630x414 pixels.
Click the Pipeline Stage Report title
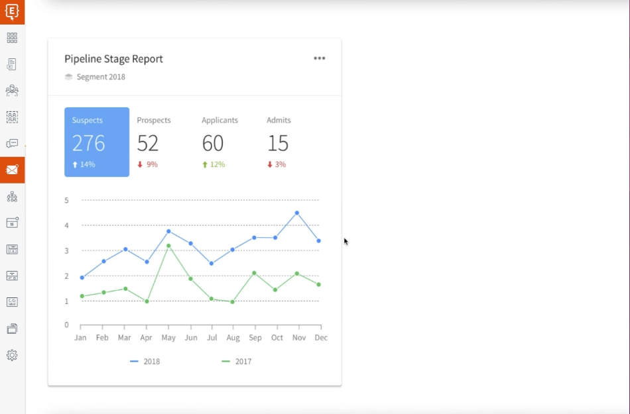[x=113, y=58]
